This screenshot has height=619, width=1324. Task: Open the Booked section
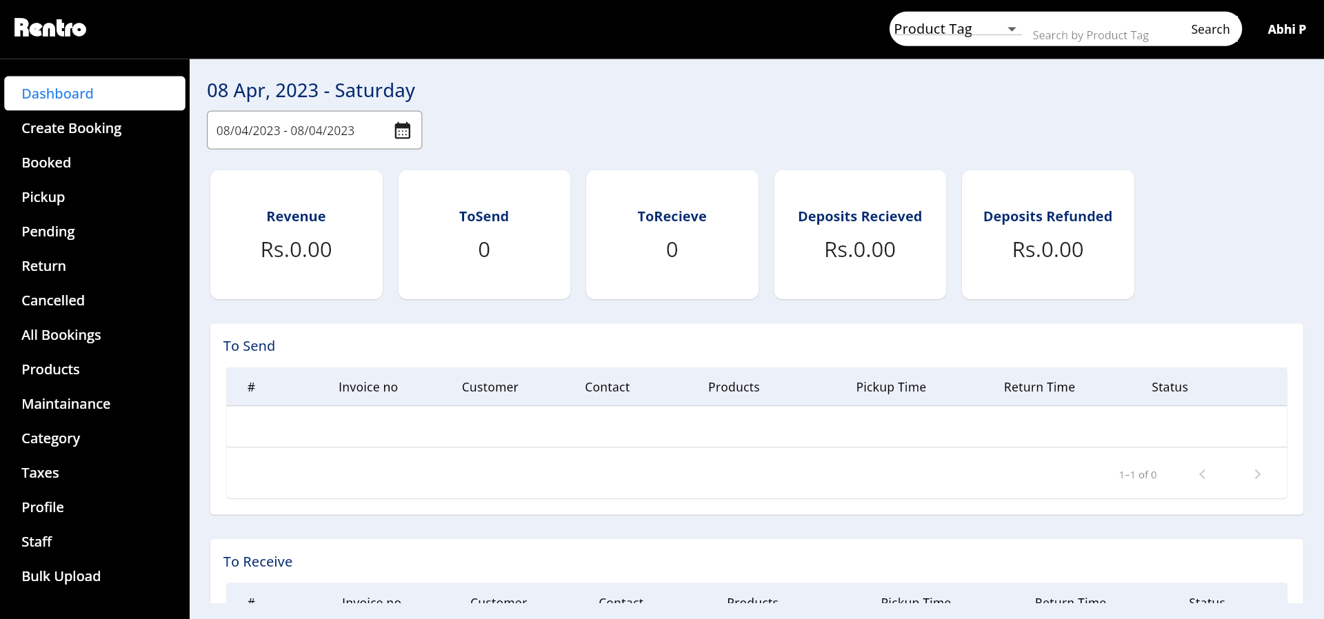click(x=46, y=163)
